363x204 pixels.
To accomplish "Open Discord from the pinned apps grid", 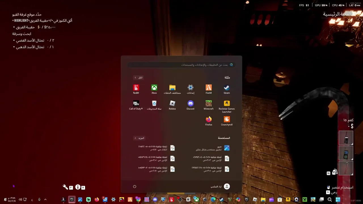I will click(191, 105).
